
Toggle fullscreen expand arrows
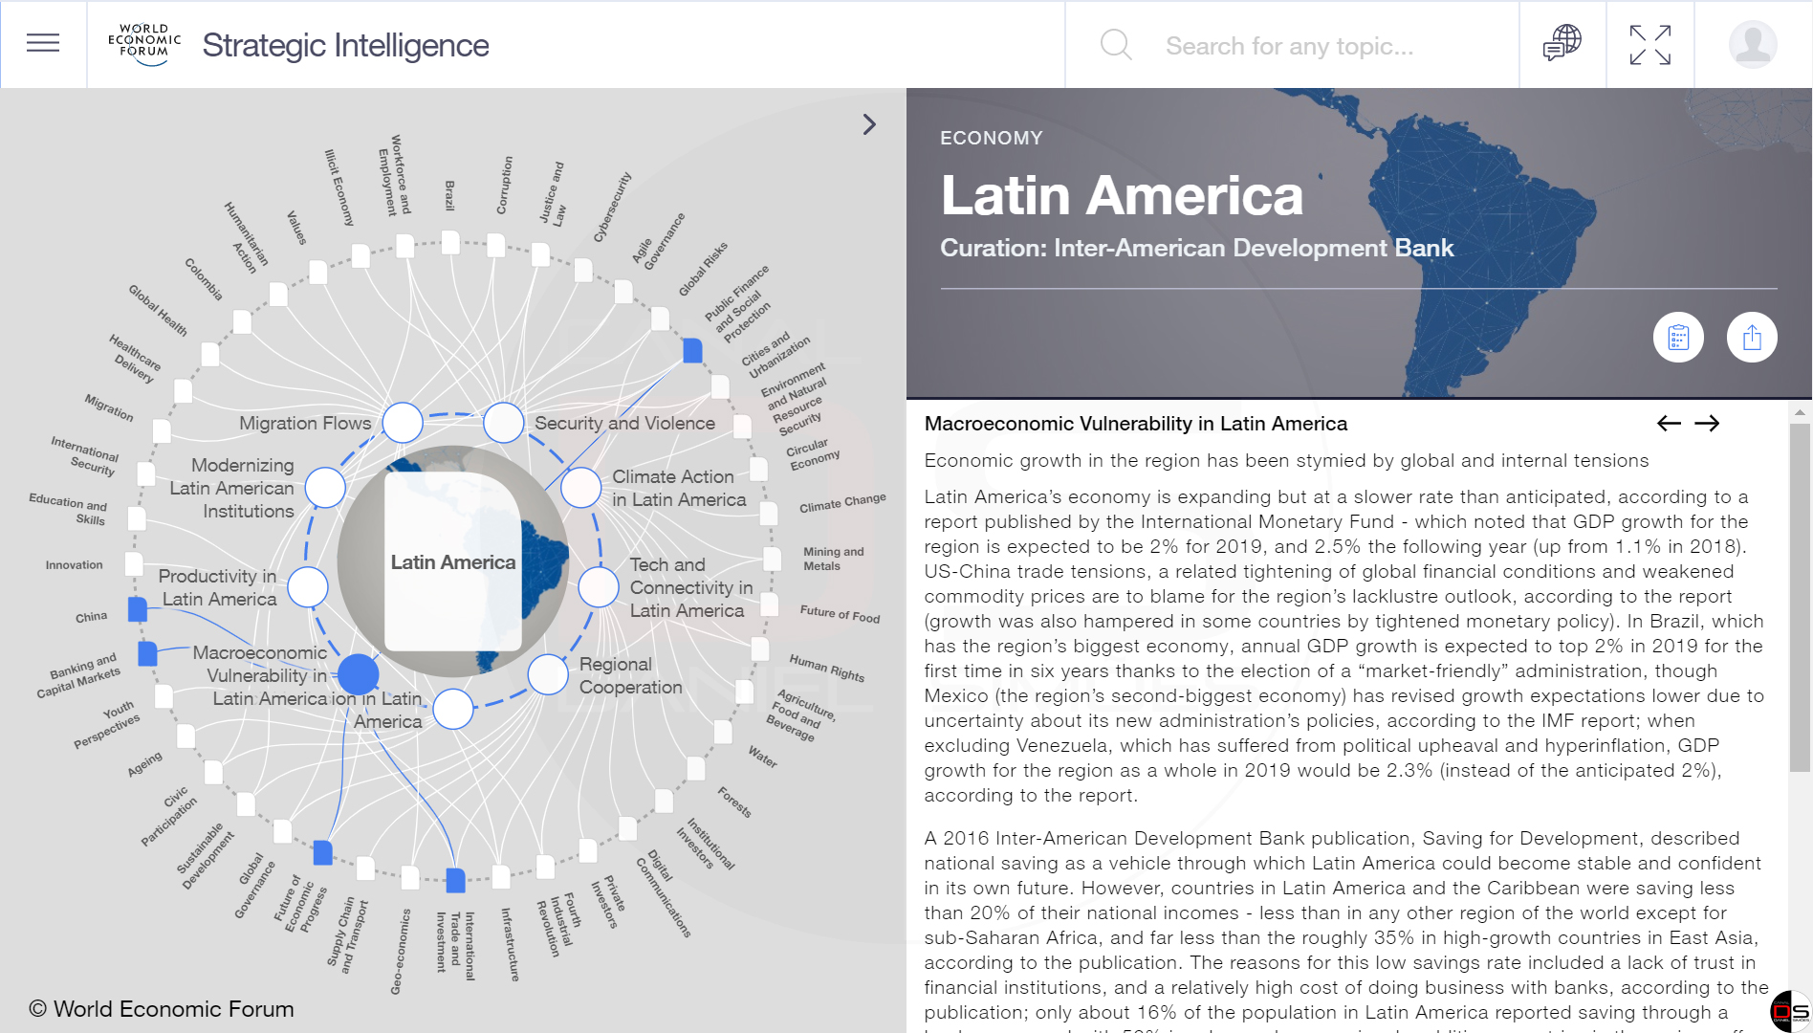click(x=1650, y=45)
